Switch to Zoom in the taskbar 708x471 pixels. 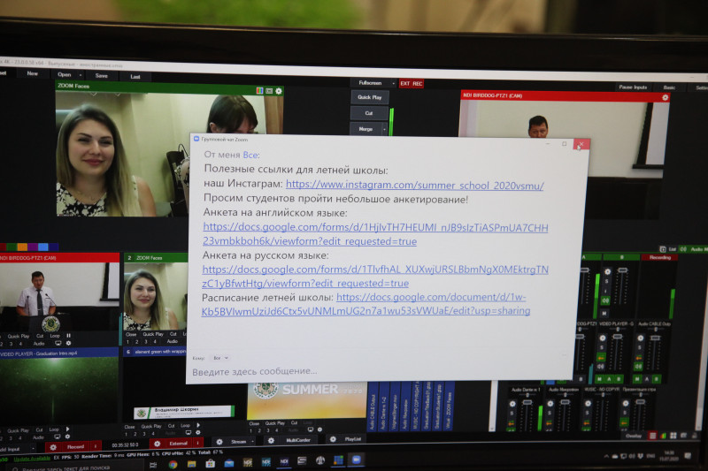point(357,460)
